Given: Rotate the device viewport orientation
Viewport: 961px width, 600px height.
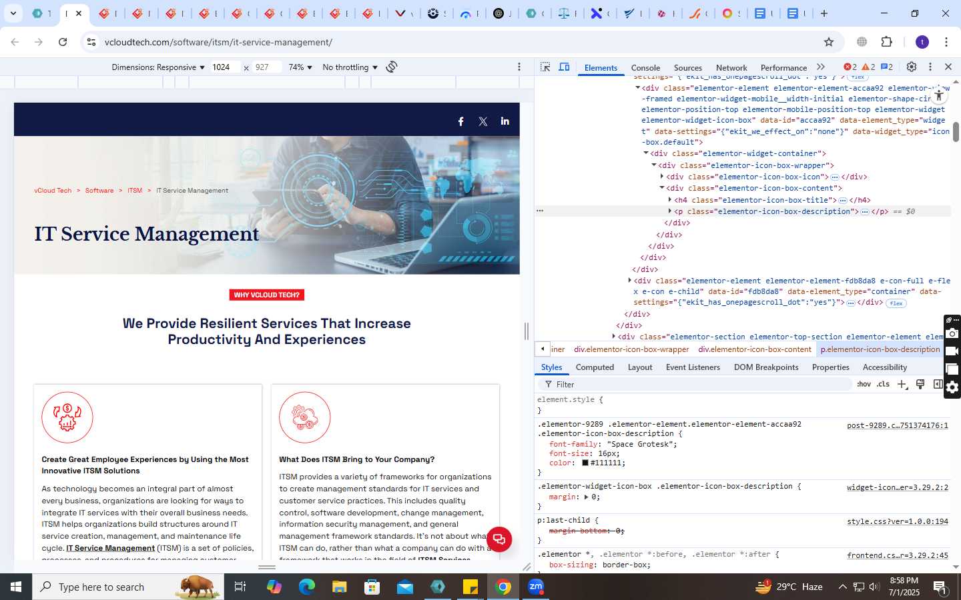Looking at the screenshot, I should tap(392, 67).
